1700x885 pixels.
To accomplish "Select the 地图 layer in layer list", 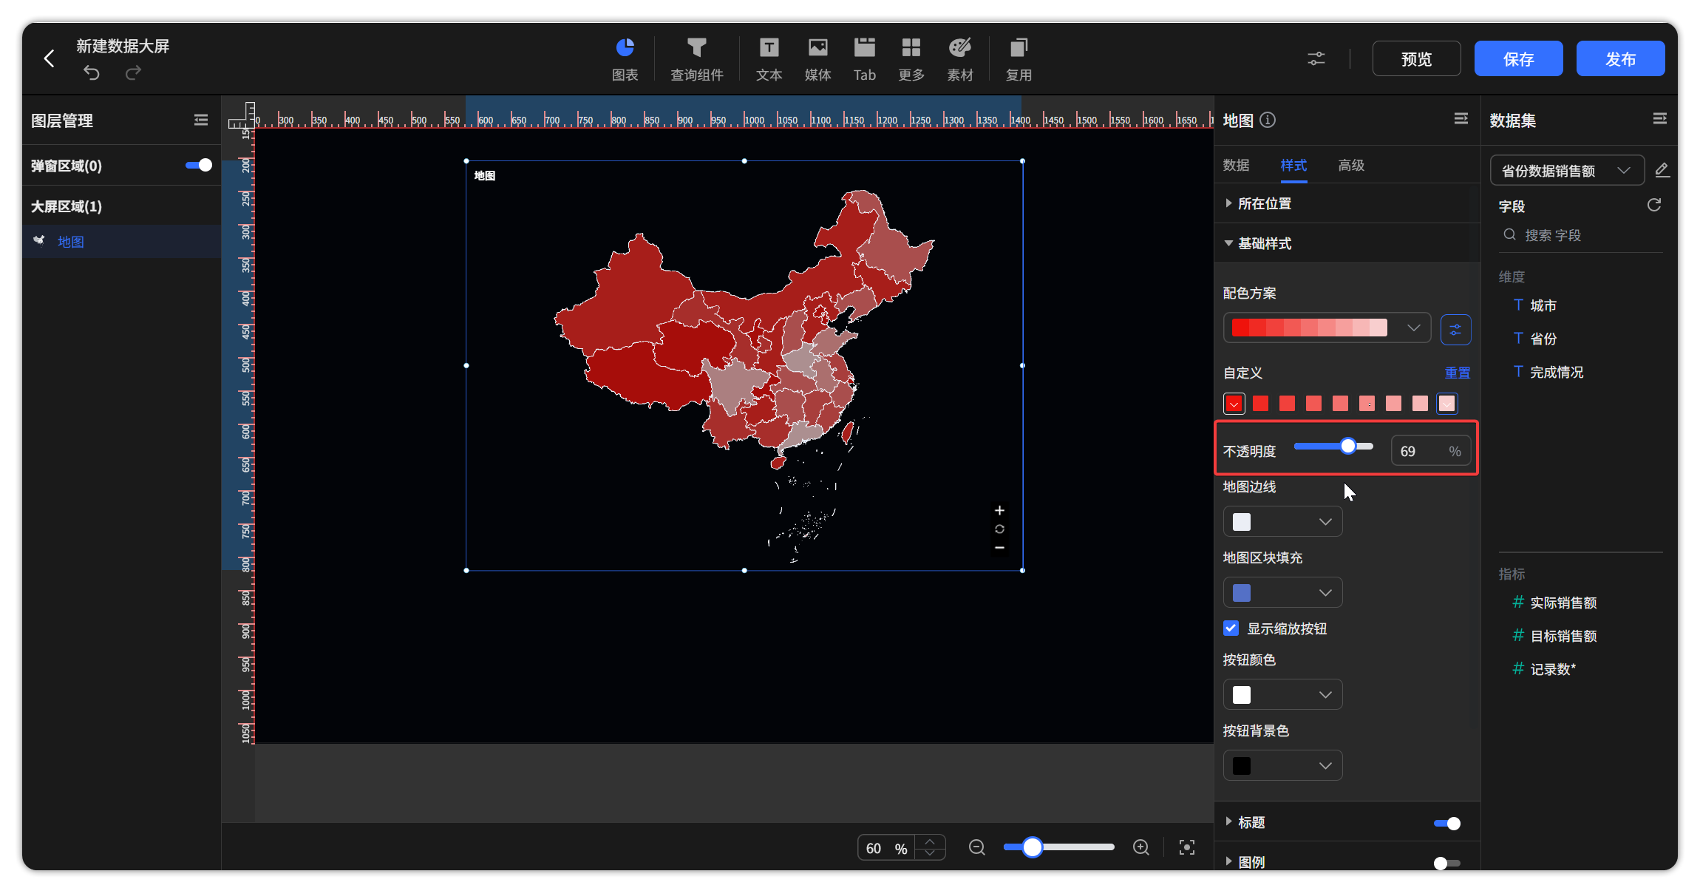I will [122, 242].
